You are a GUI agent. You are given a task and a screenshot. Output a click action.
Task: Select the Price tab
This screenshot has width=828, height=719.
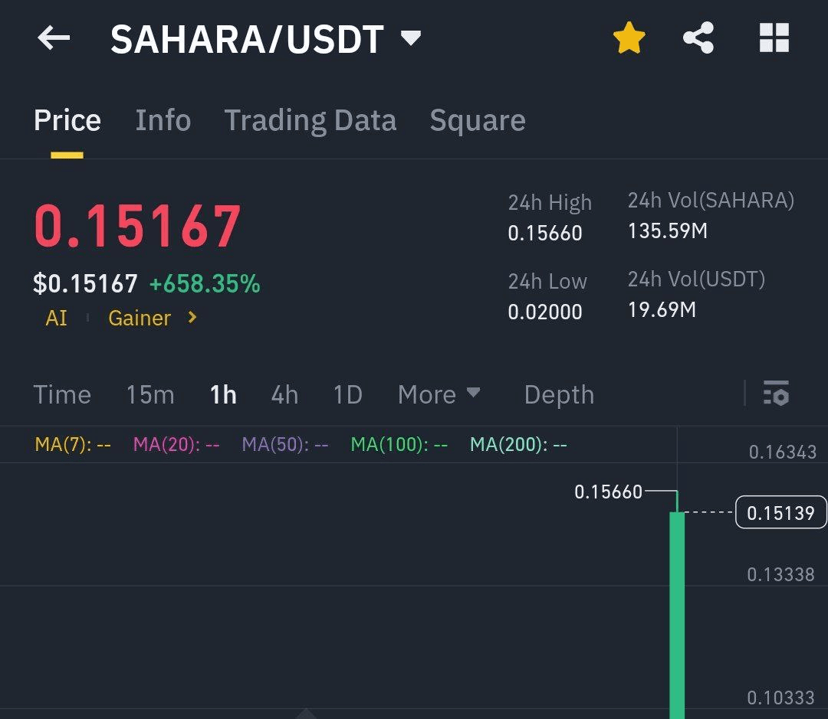[67, 120]
